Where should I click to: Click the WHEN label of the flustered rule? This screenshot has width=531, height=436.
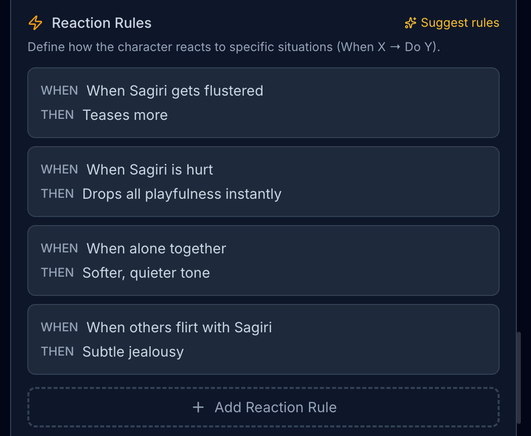click(59, 91)
